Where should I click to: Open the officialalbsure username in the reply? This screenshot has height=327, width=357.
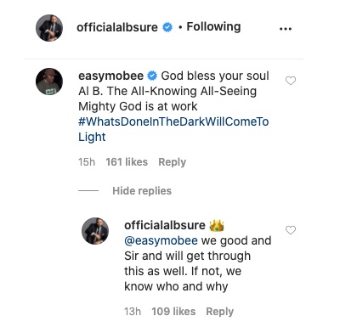165,225
